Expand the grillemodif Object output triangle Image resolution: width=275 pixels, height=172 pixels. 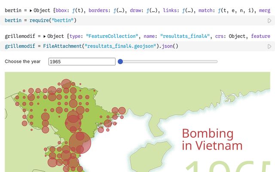pyautogui.click(x=45, y=37)
